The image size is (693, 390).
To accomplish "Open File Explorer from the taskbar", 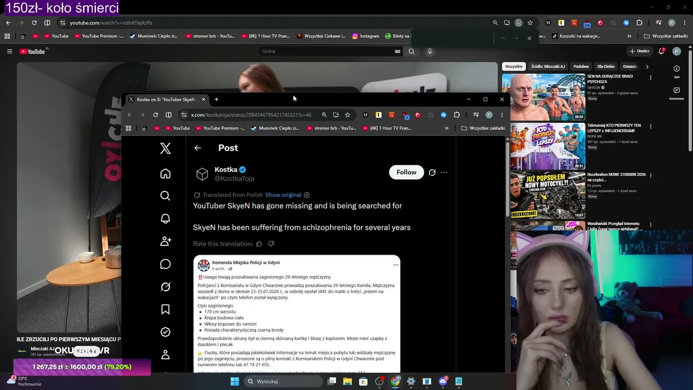I will [x=348, y=381].
